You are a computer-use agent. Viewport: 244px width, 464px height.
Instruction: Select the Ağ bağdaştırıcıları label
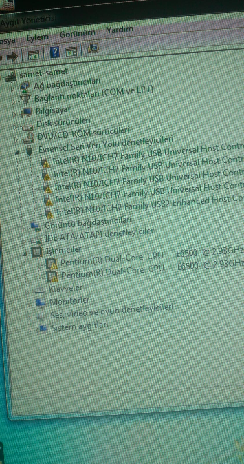tap(67, 83)
